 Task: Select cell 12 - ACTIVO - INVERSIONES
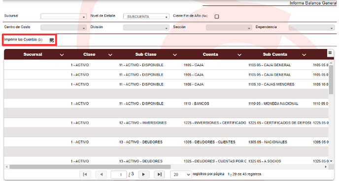pyautogui.click(x=143, y=123)
